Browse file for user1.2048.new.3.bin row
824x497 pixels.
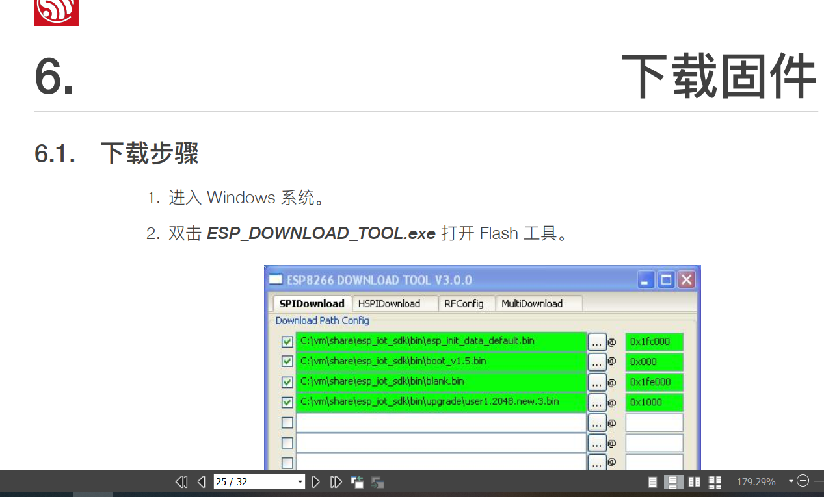coord(597,403)
